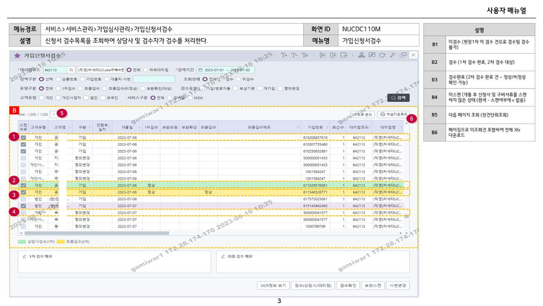
Task: Toggle scan checkbox for row 610207755480
Action: click(x=23, y=144)
